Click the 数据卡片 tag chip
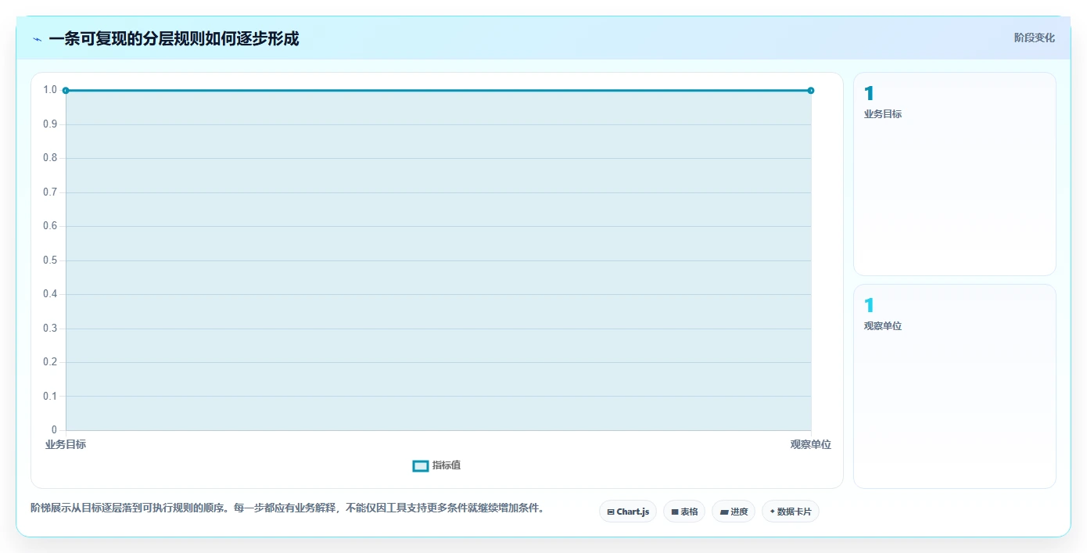 pos(791,512)
